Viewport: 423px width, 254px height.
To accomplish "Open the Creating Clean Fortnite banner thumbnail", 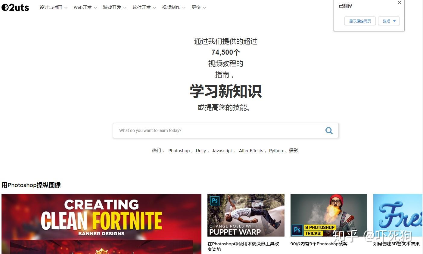I will point(101,224).
